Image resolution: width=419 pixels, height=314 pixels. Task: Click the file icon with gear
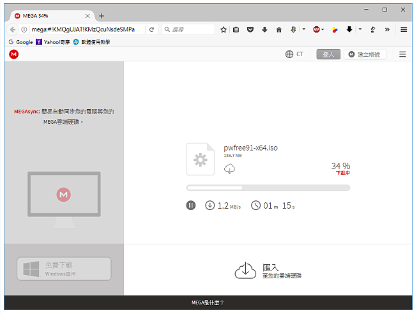coord(201,159)
